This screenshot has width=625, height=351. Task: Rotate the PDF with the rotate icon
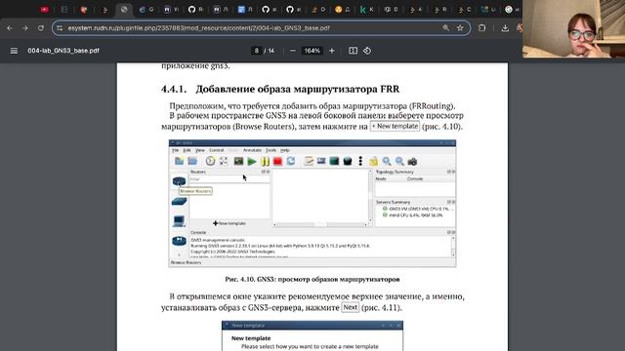[x=367, y=51]
